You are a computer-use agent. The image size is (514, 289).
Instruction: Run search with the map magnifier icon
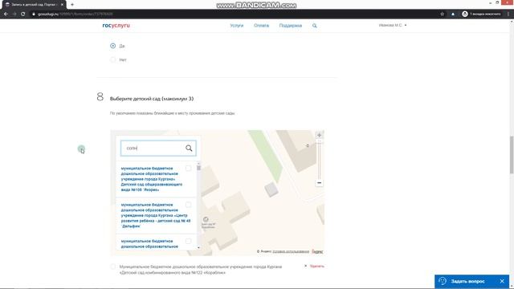189,148
